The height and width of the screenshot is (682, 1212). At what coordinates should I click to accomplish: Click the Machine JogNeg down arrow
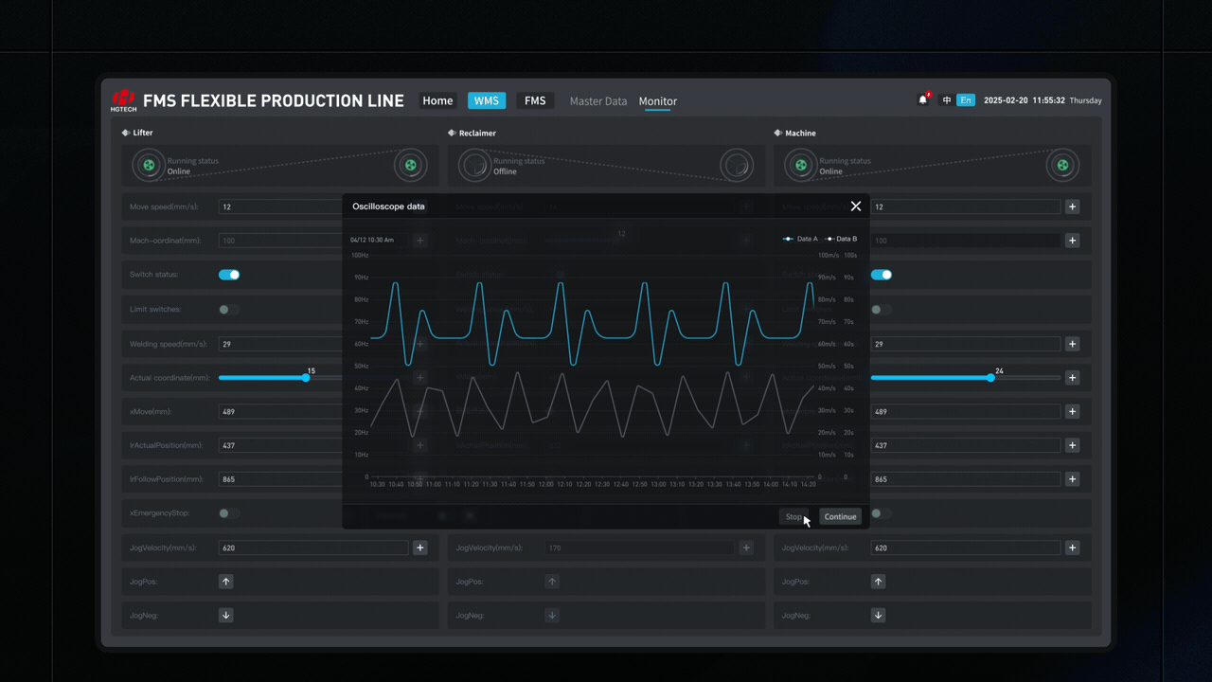coord(878,616)
